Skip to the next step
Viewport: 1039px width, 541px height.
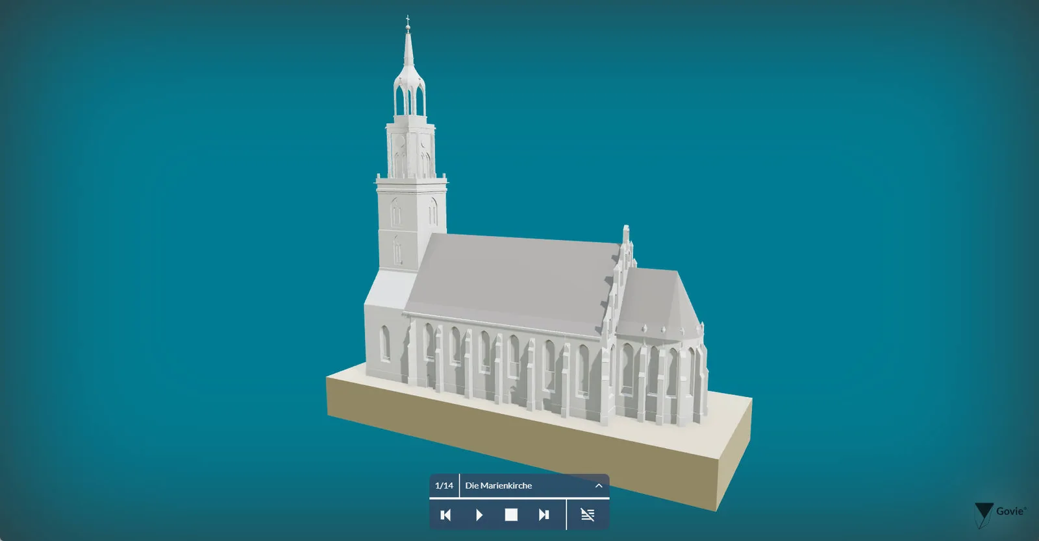click(x=544, y=515)
